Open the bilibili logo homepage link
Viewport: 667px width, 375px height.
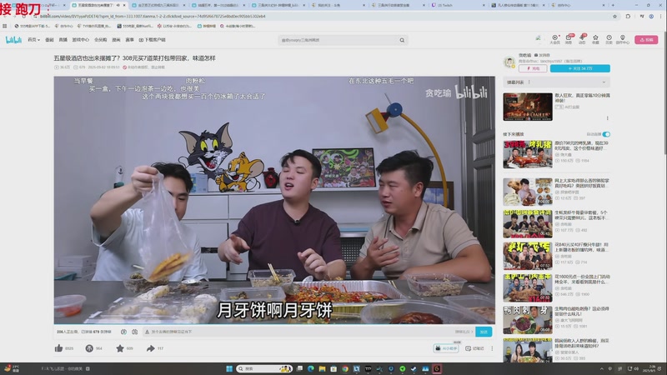[13, 40]
